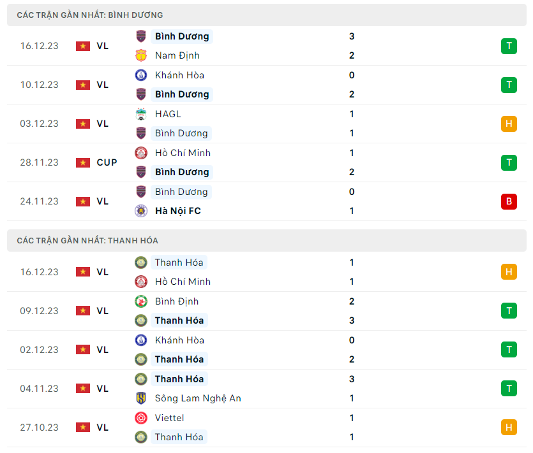This screenshot has height=453, width=533.
Task: Click the Viettel club logo
Action: [141, 418]
